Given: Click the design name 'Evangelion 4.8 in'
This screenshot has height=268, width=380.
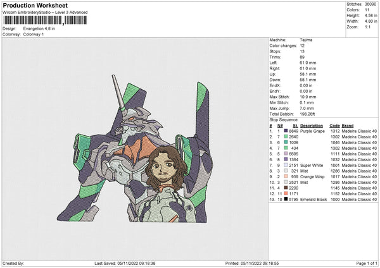Looking at the screenshot, I should point(39,28).
